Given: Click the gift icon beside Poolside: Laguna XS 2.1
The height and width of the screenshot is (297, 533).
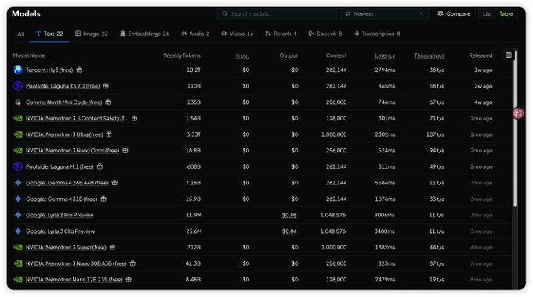Looking at the screenshot, I should click(106, 86).
